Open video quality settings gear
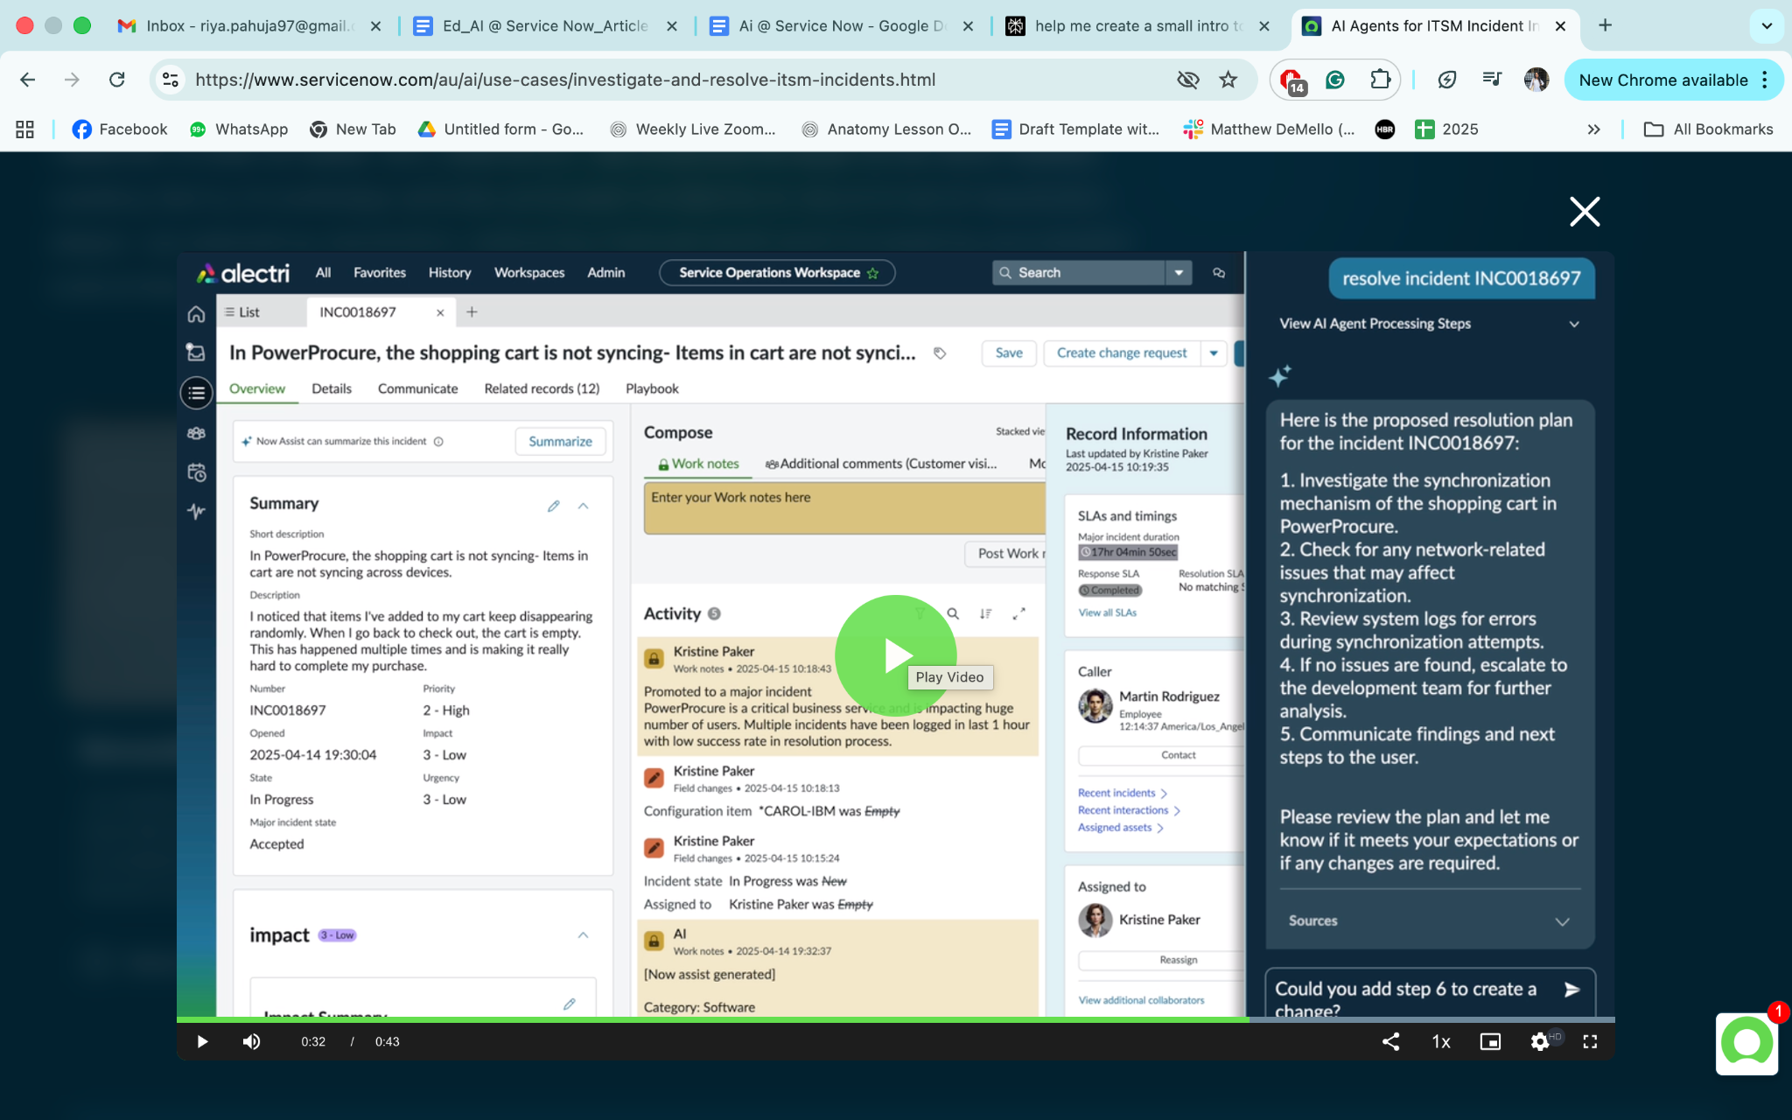1792x1120 pixels. click(1540, 1041)
